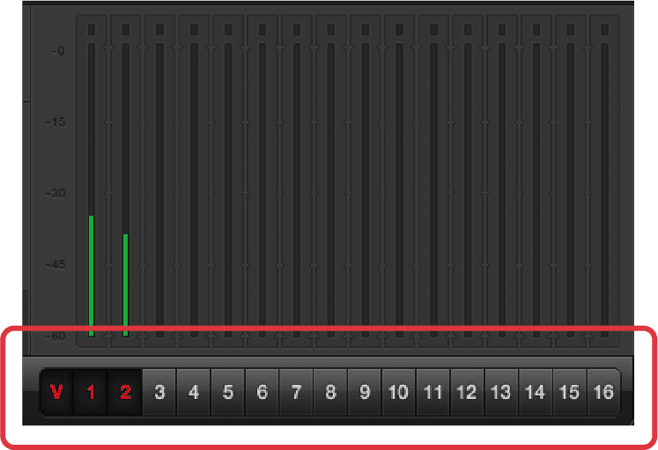The height and width of the screenshot is (450, 658).
Task: Disable audio channel 2 button
Action: point(125,392)
